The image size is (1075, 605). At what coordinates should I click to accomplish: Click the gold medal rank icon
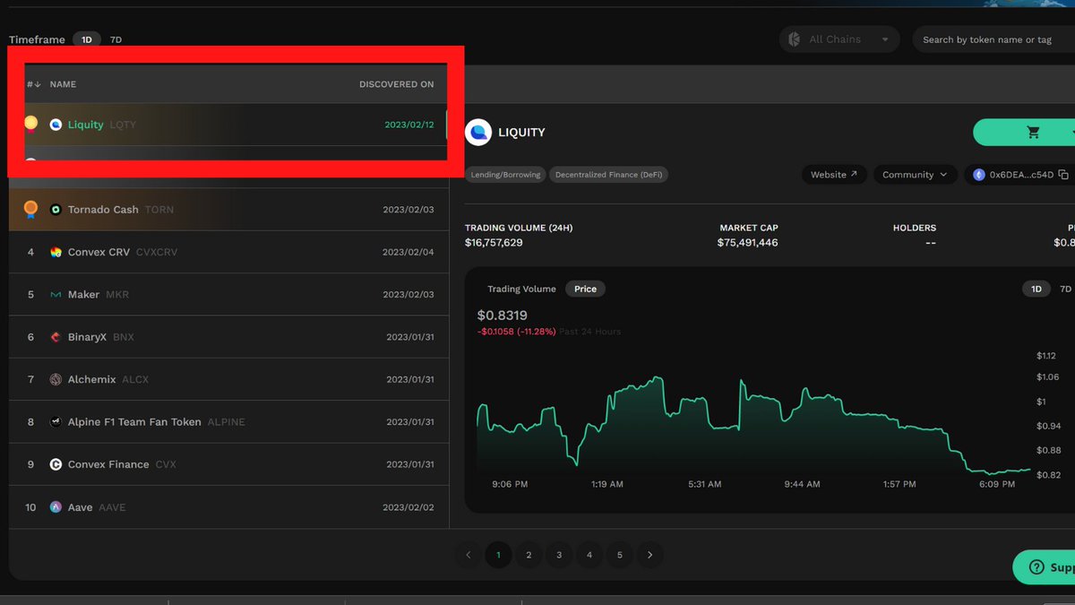[x=30, y=124]
